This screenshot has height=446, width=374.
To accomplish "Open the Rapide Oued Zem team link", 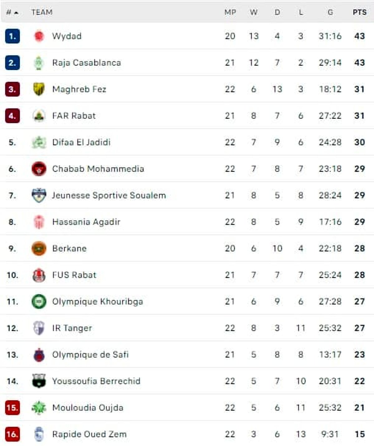I will click(x=89, y=434).
